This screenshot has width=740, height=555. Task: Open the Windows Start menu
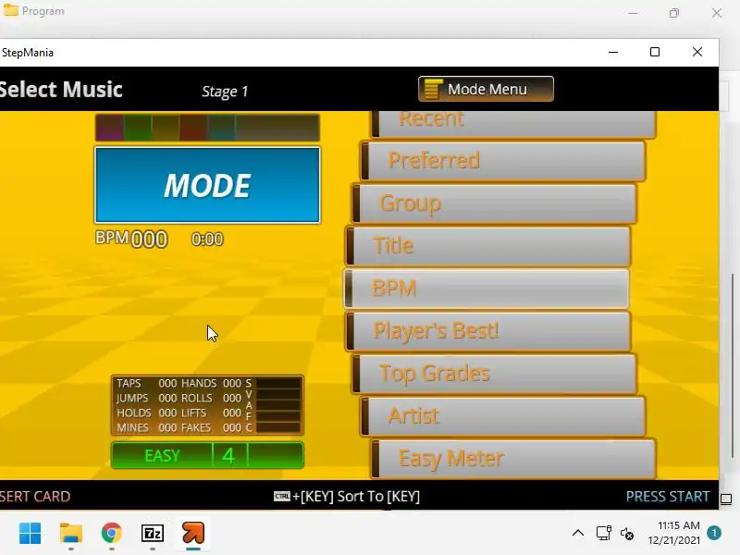(31, 534)
